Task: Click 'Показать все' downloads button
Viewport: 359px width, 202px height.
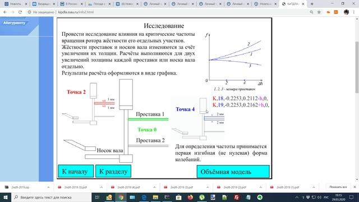Action: coord(338,187)
